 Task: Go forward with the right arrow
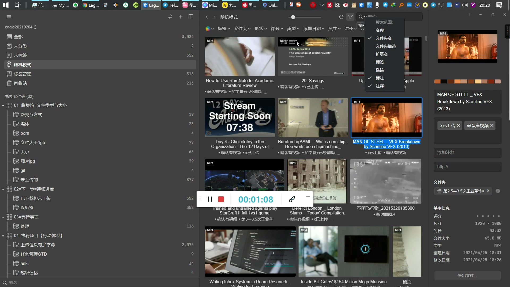pyautogui.click(x=214, y=17)
